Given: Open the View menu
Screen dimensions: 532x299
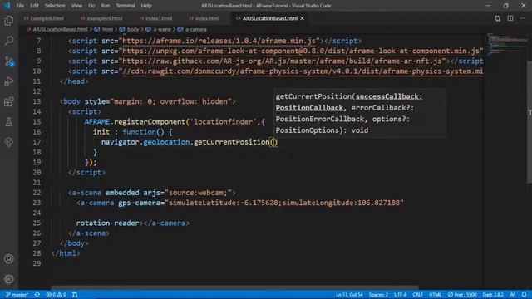Looking at the screenshot, I should coord(76,6).
